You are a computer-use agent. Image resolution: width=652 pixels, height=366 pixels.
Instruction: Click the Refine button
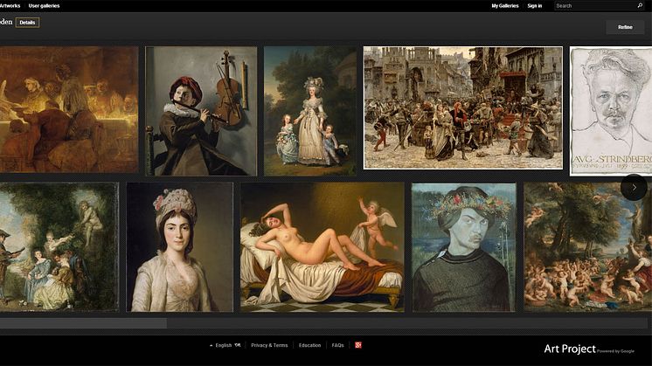tap(625, 27)
